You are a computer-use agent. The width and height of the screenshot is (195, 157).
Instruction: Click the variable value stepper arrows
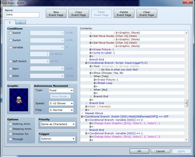(x=47, y=54)
